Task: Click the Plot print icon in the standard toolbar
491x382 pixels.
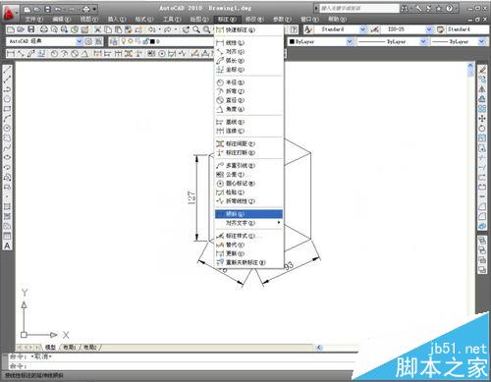Action: tap(44, 29)
